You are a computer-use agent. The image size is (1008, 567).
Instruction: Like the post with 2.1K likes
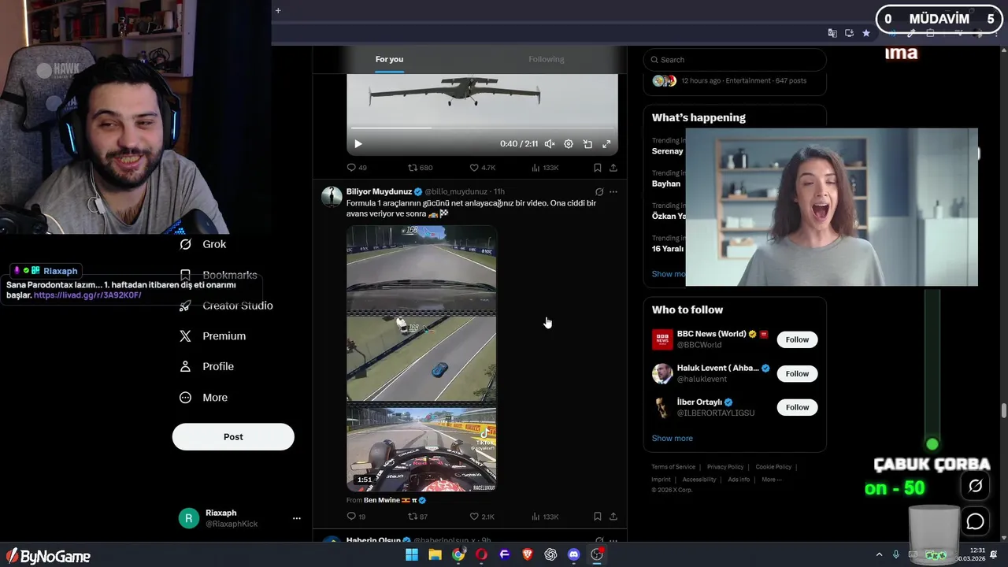click(x=483, y=517)
